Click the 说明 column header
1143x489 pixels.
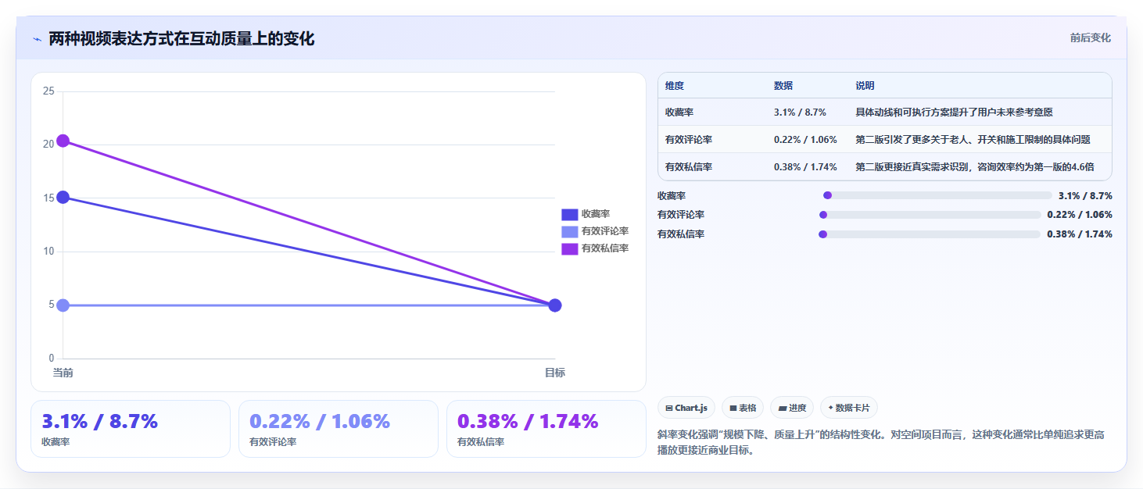(x=865, y=86)
